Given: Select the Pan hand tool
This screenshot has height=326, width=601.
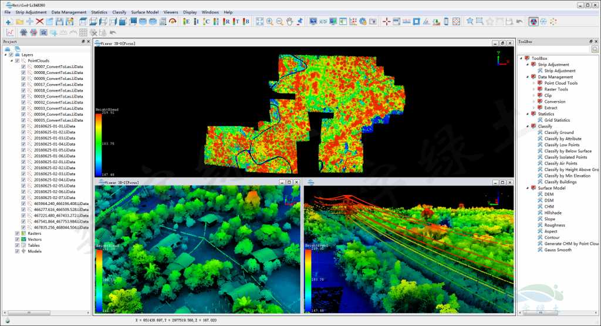Looking at the screenshot, I should click(x=289, y=22).
